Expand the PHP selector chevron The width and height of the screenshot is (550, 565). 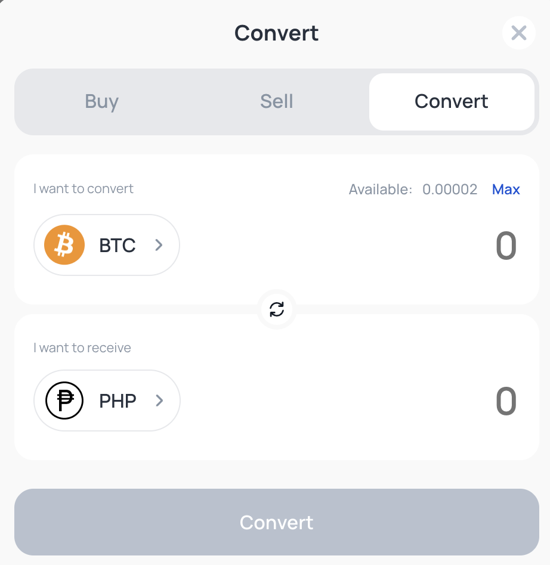point(159,401)
